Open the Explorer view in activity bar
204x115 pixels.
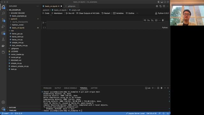3,7
